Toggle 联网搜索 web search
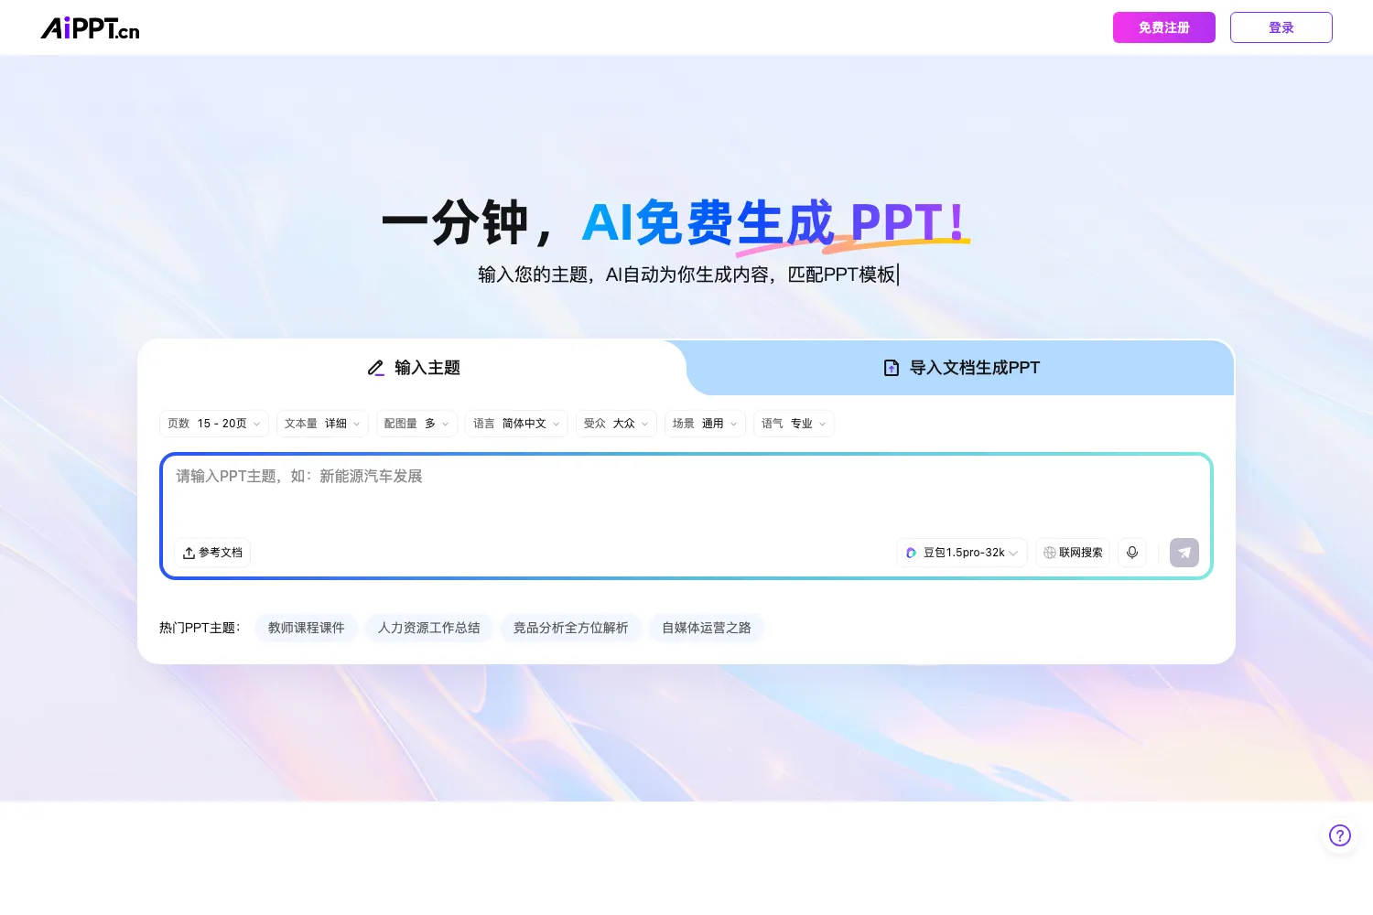The height and width of the screenshot is (915, 1373). 1073,553
